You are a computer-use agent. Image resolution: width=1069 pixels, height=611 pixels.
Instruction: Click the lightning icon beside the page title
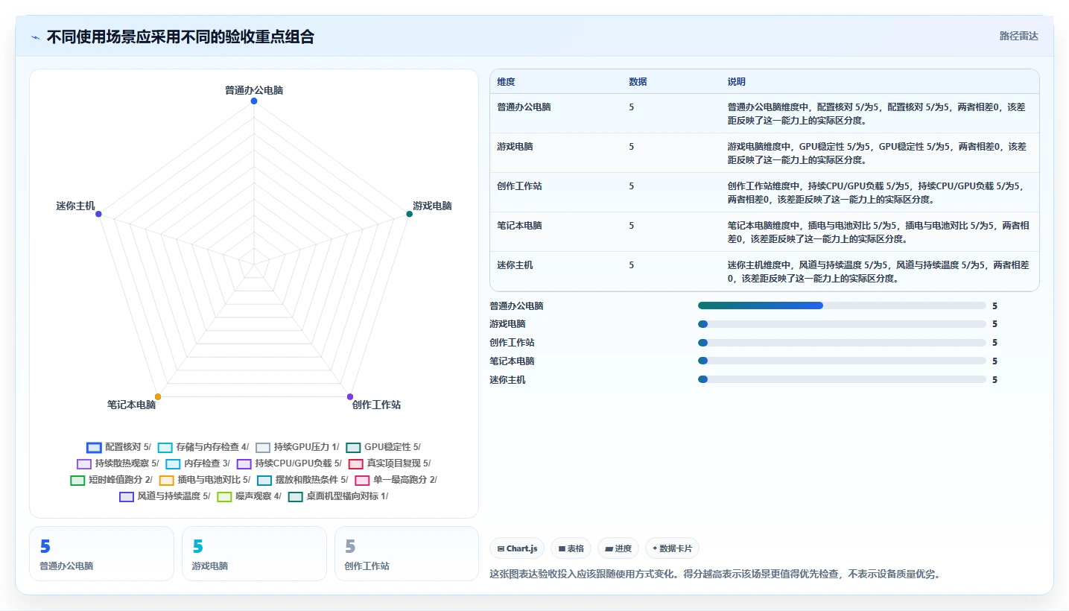tap(35, 37)
